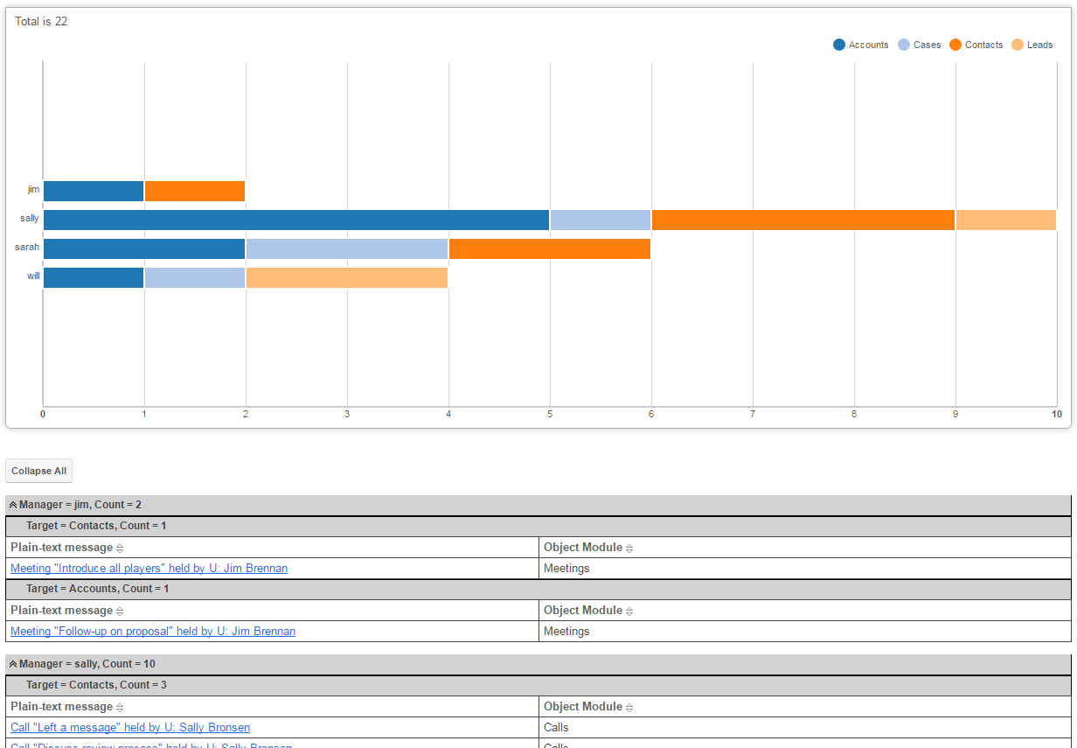Toggle the Leads legend dot
Image resolution: width=1077 pixels, height=748 pixels.
(1018, 45)
